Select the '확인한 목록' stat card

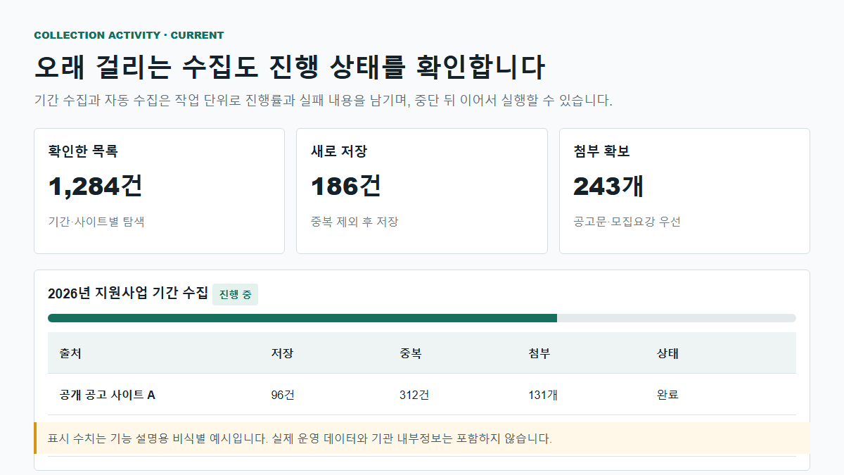(159, 191)
